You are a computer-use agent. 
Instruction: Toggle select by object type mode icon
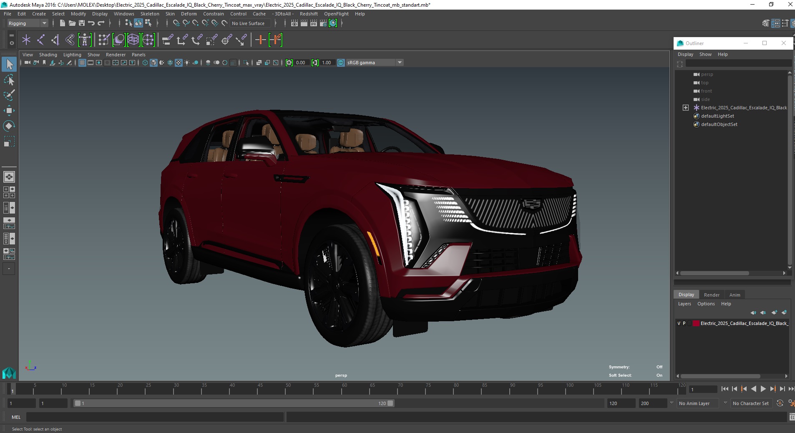coord(138,23)
